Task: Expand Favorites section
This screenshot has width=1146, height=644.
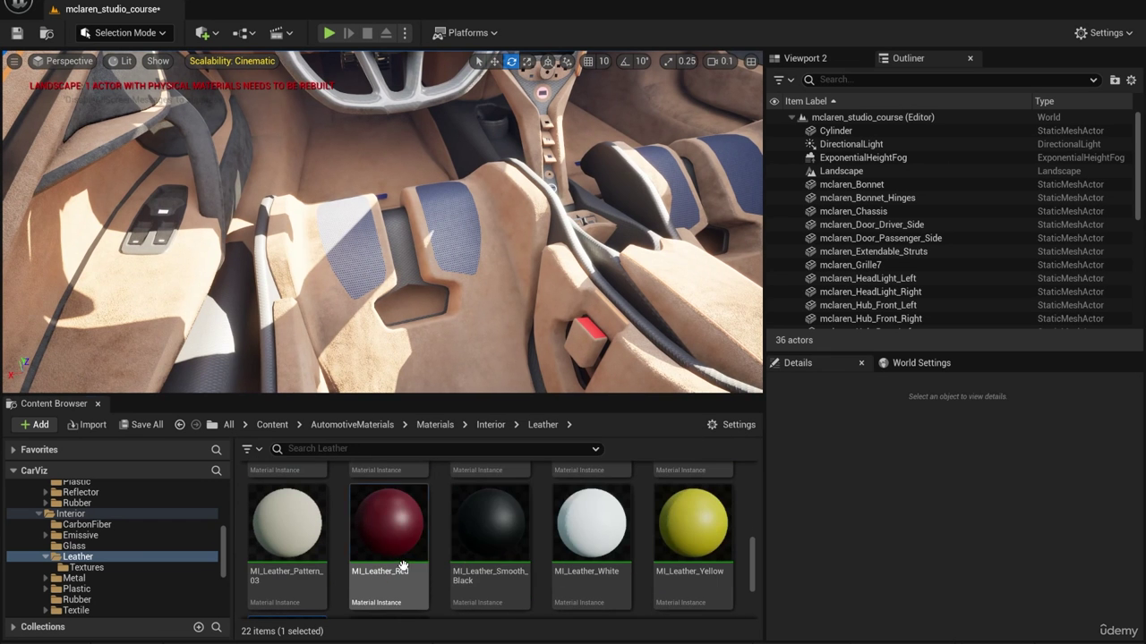Action: point(13,450)
